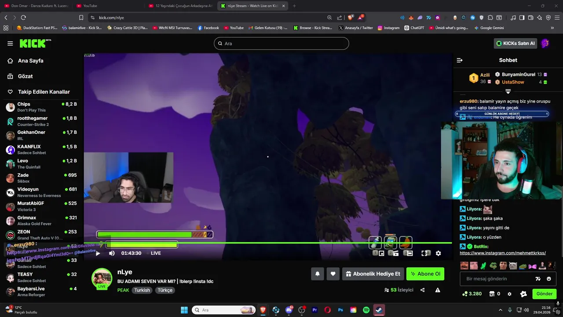Select the Turkish tag
Viewport: 563px width, 317px height.
coord(142,290)
